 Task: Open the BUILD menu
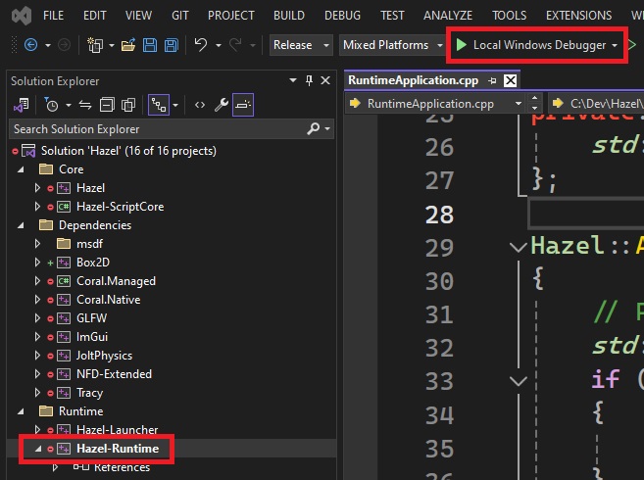click(289, 16)
